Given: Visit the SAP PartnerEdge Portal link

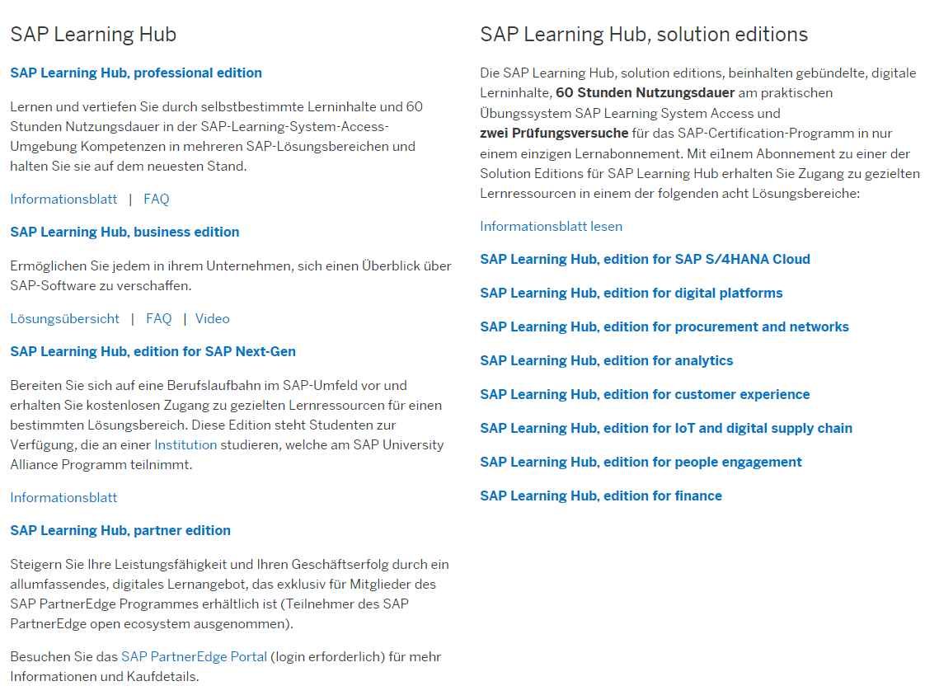Looking at the screenshot, I should click(194, 657).
